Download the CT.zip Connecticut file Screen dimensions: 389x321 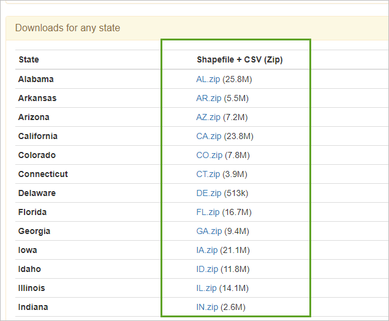pyautogui.click(x=208, y=174)
